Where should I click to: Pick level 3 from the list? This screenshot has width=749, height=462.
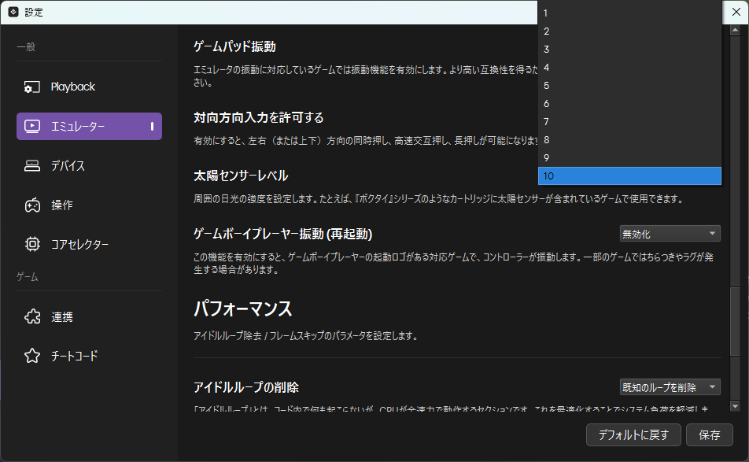tap(629, 50)
